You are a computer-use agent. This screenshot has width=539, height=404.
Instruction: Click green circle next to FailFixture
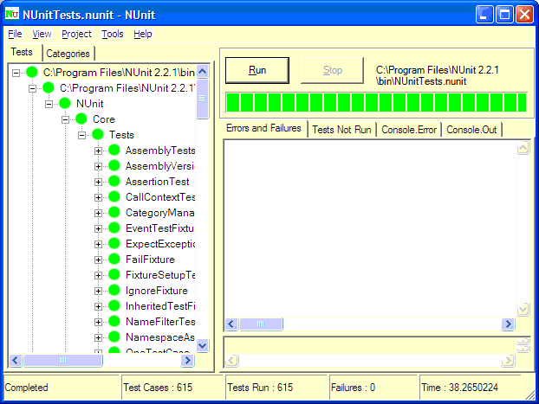(114, 259)
